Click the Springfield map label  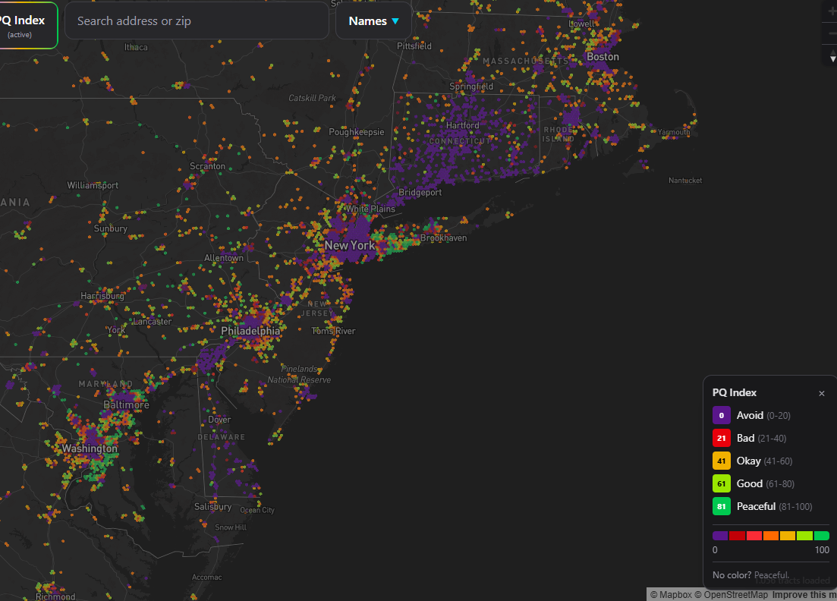(471, 87)
